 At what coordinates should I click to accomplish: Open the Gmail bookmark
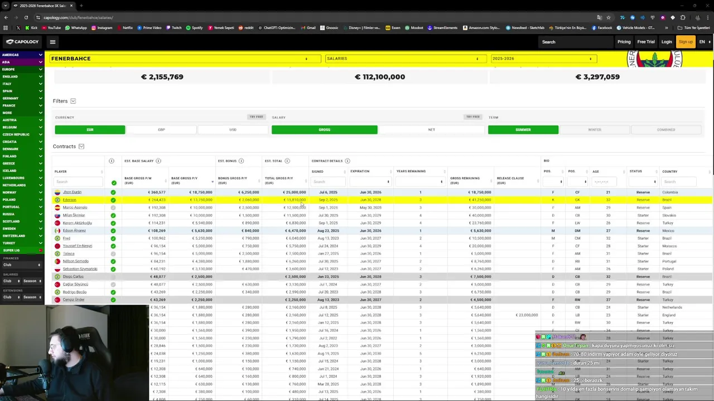tap(308, 28)
